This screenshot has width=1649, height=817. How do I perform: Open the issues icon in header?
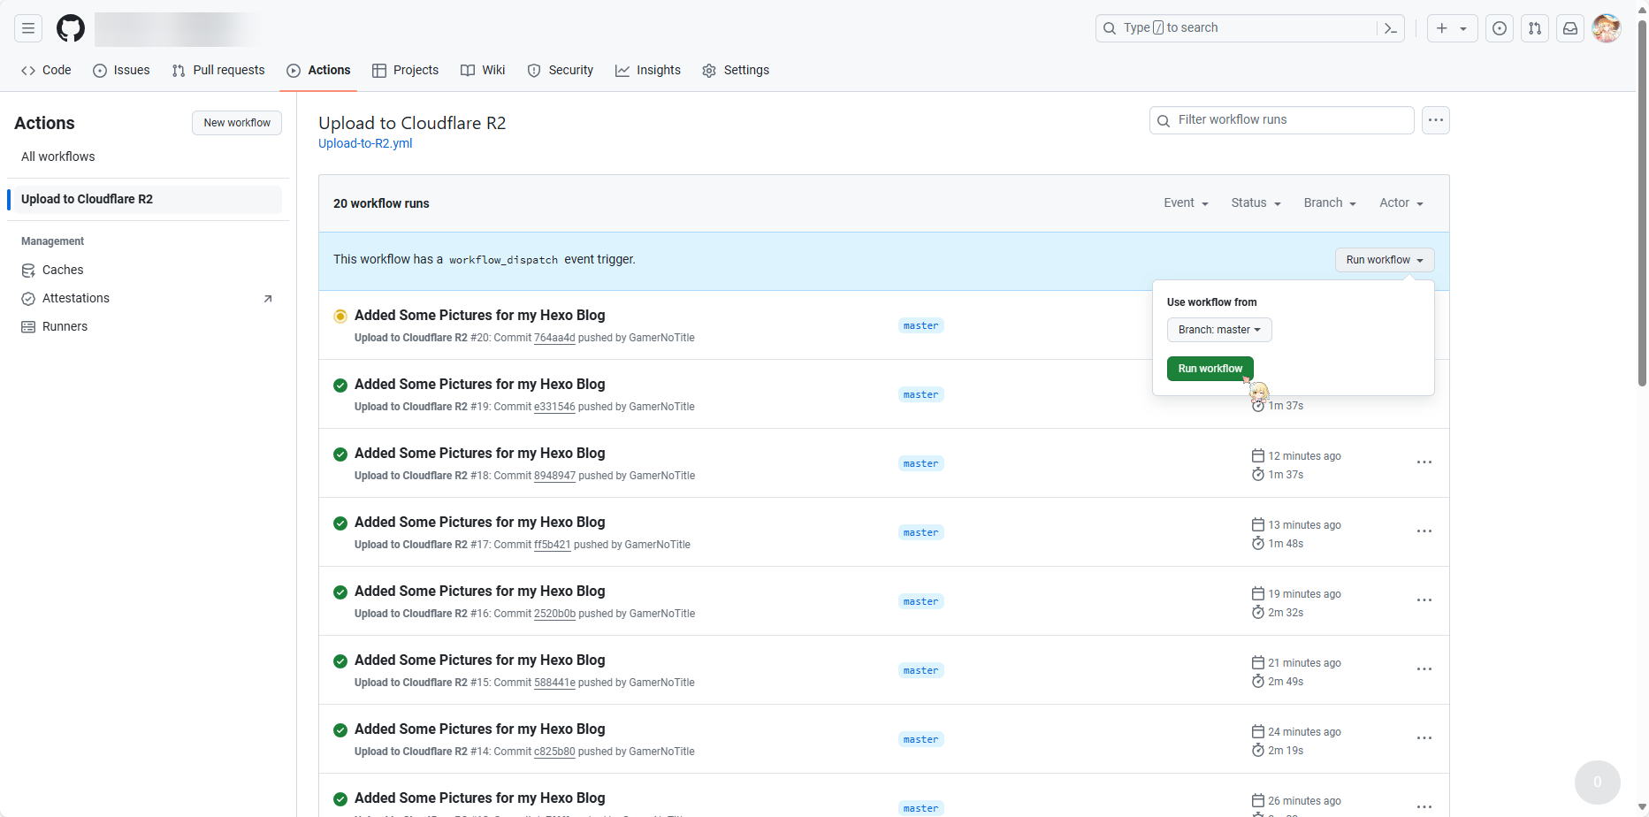[1500, 28]
